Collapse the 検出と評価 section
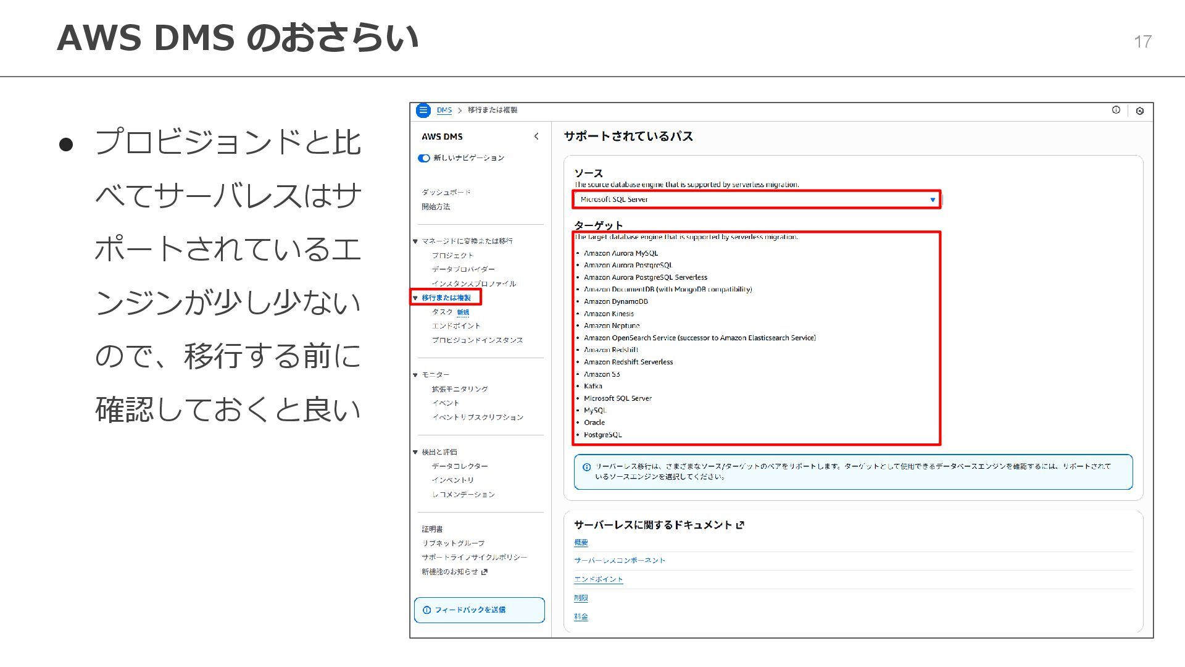Viewport: 1185px width, 667px height. tap(415, 452)
